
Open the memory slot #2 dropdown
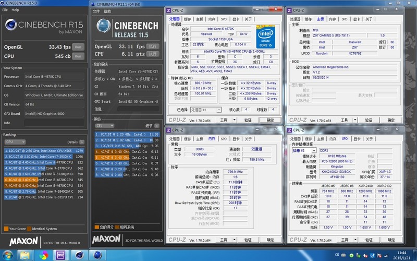coord(309,150)
